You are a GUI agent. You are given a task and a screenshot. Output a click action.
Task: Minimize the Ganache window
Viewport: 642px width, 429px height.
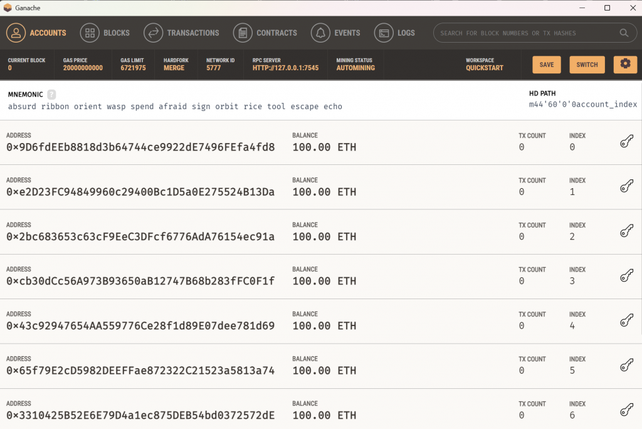(582, 8)
